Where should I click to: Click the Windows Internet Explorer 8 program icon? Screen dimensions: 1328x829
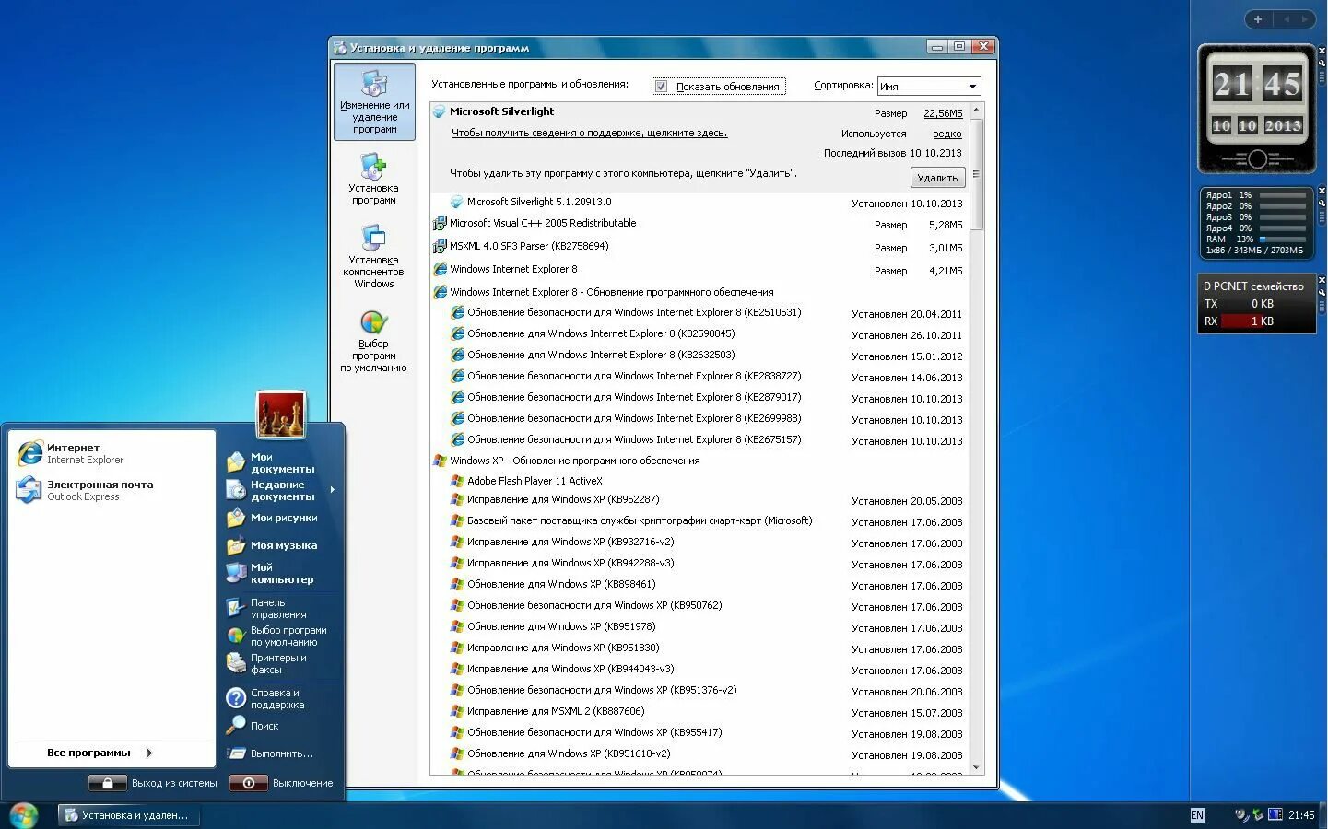pos(440,270)
